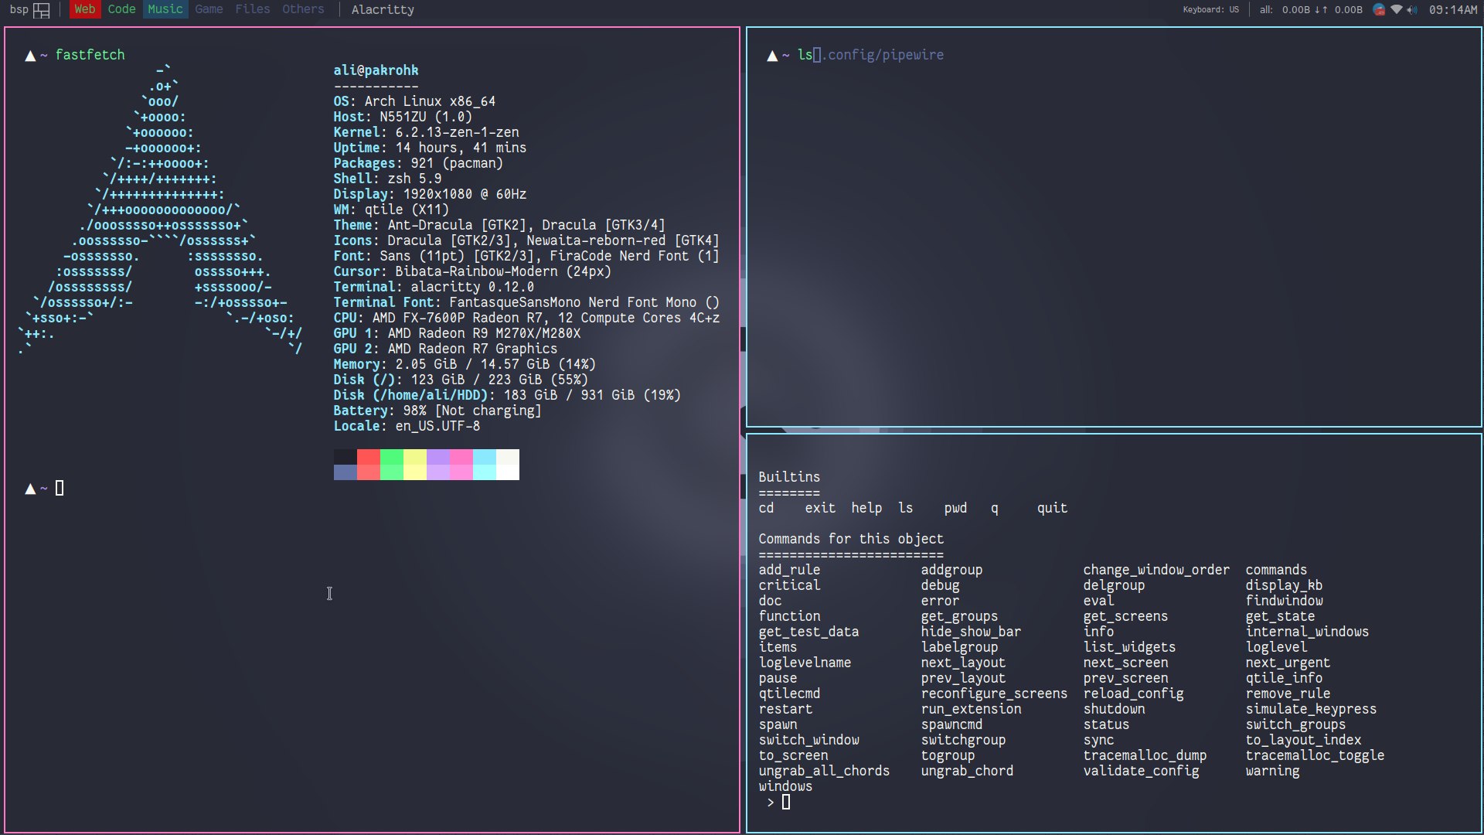
Task: Click the media player icon in system tray
Action: coord(1380,10)
